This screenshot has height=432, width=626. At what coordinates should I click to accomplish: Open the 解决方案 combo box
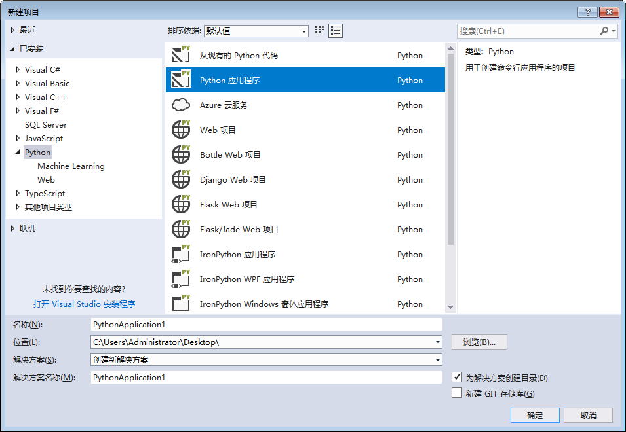pyautogui.click(x=266, y=360)
